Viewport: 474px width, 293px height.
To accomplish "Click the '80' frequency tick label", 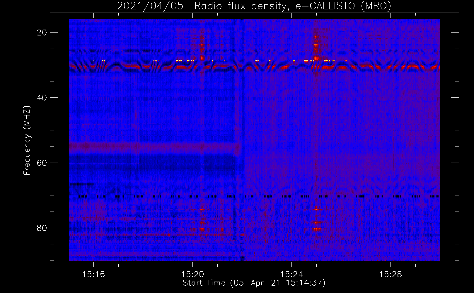I will point(42,228).
